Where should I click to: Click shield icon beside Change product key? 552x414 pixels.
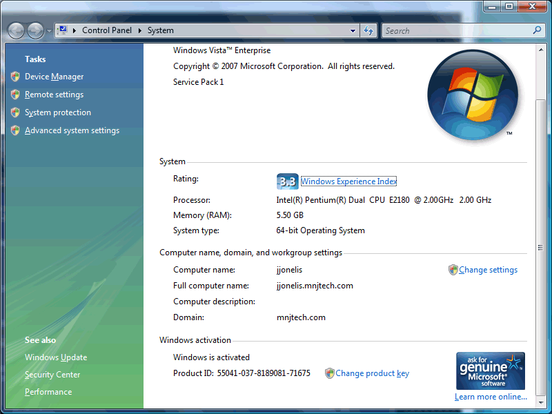point(330,373)
